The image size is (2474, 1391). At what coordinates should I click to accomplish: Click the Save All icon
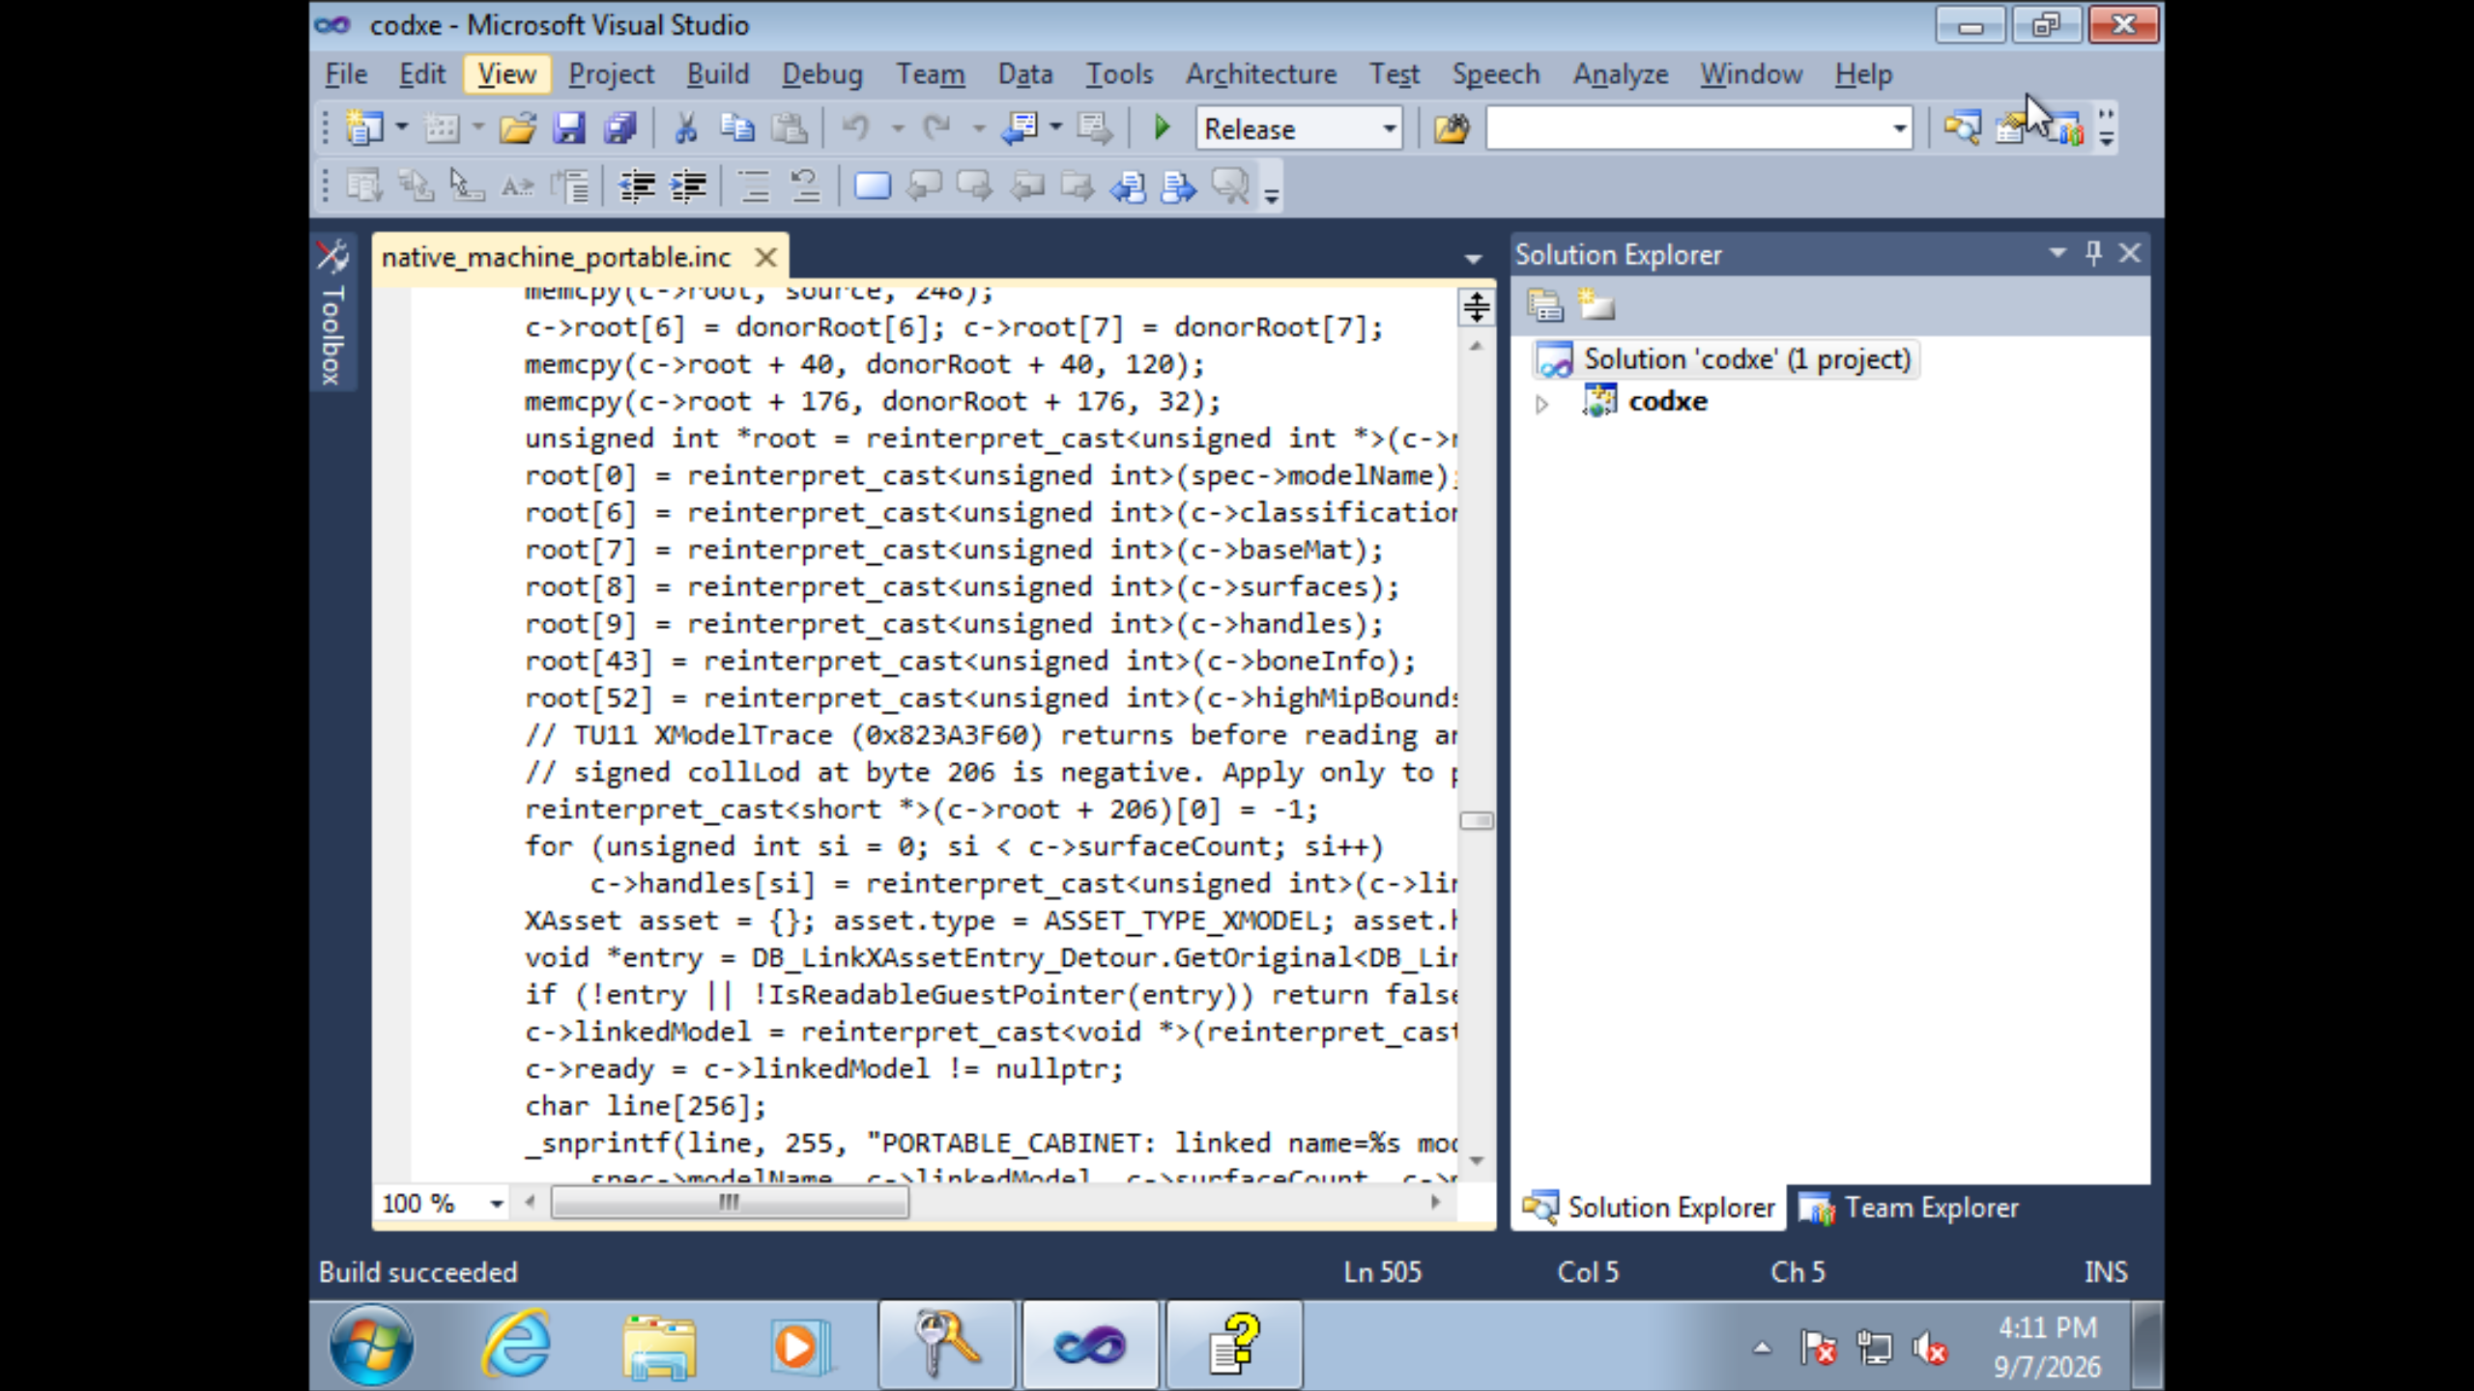pos(619,128)
